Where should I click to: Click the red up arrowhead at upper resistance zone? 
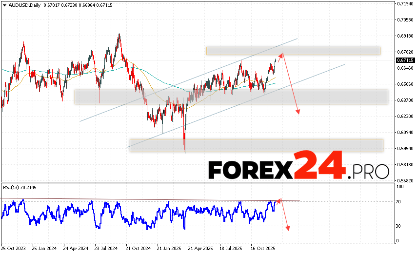[281, 54]
